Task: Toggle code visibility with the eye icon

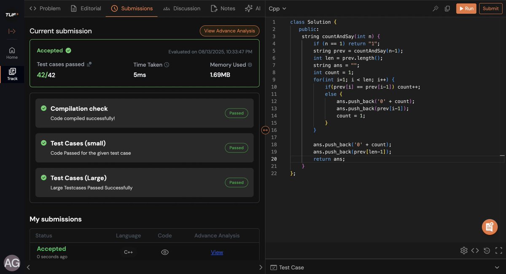Action: [x=164, y=252]
